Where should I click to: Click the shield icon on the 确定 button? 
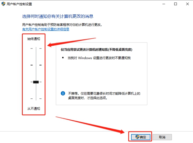(x=137, y=137)
